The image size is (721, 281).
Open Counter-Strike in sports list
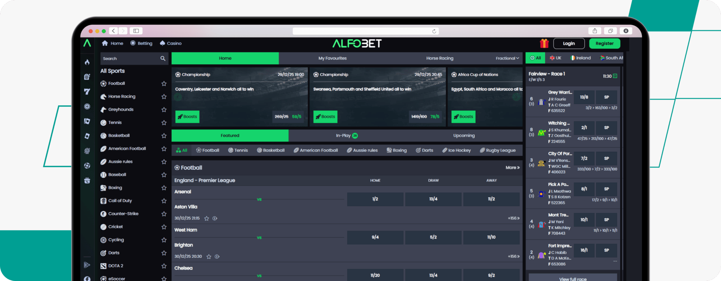123,214
